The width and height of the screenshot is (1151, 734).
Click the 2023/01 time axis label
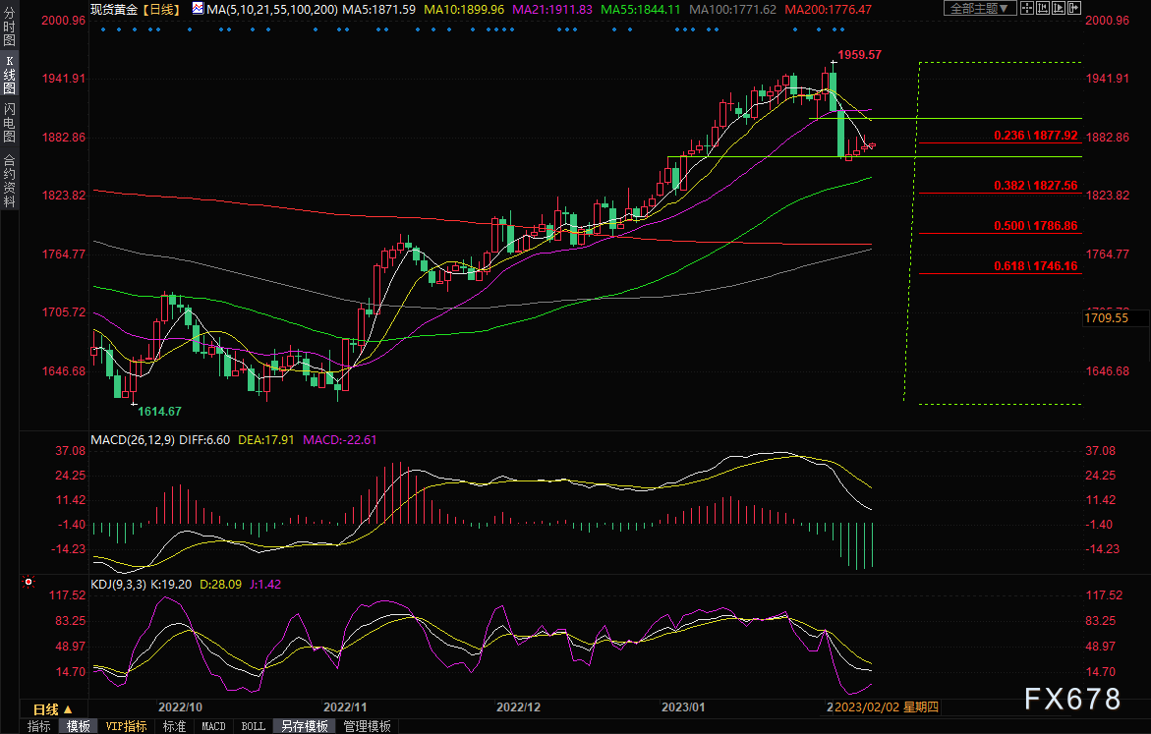coord(683,706)
